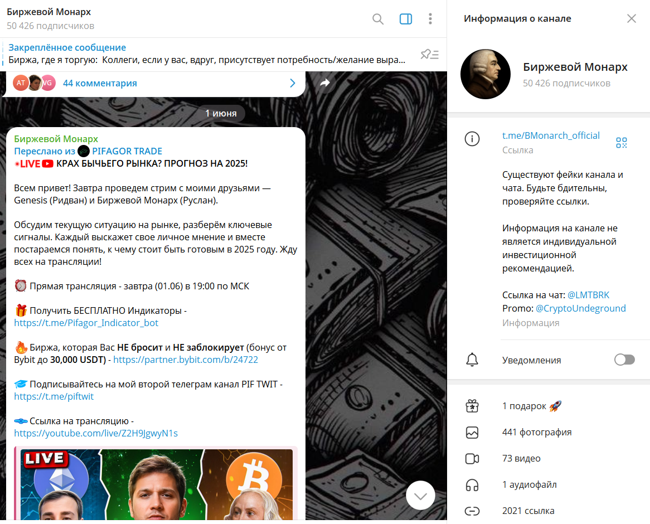The height and width of the screenshot is (524, 650).
Task: Click the video camera icon
Action: 472,458
